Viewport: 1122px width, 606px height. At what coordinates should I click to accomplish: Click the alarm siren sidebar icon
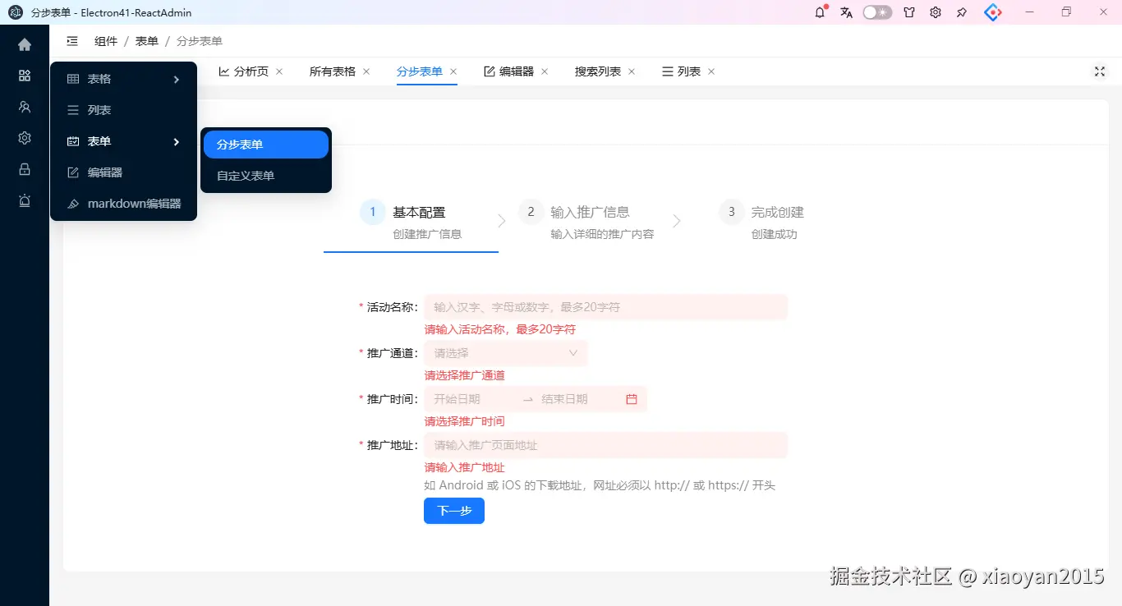point(25,200)
